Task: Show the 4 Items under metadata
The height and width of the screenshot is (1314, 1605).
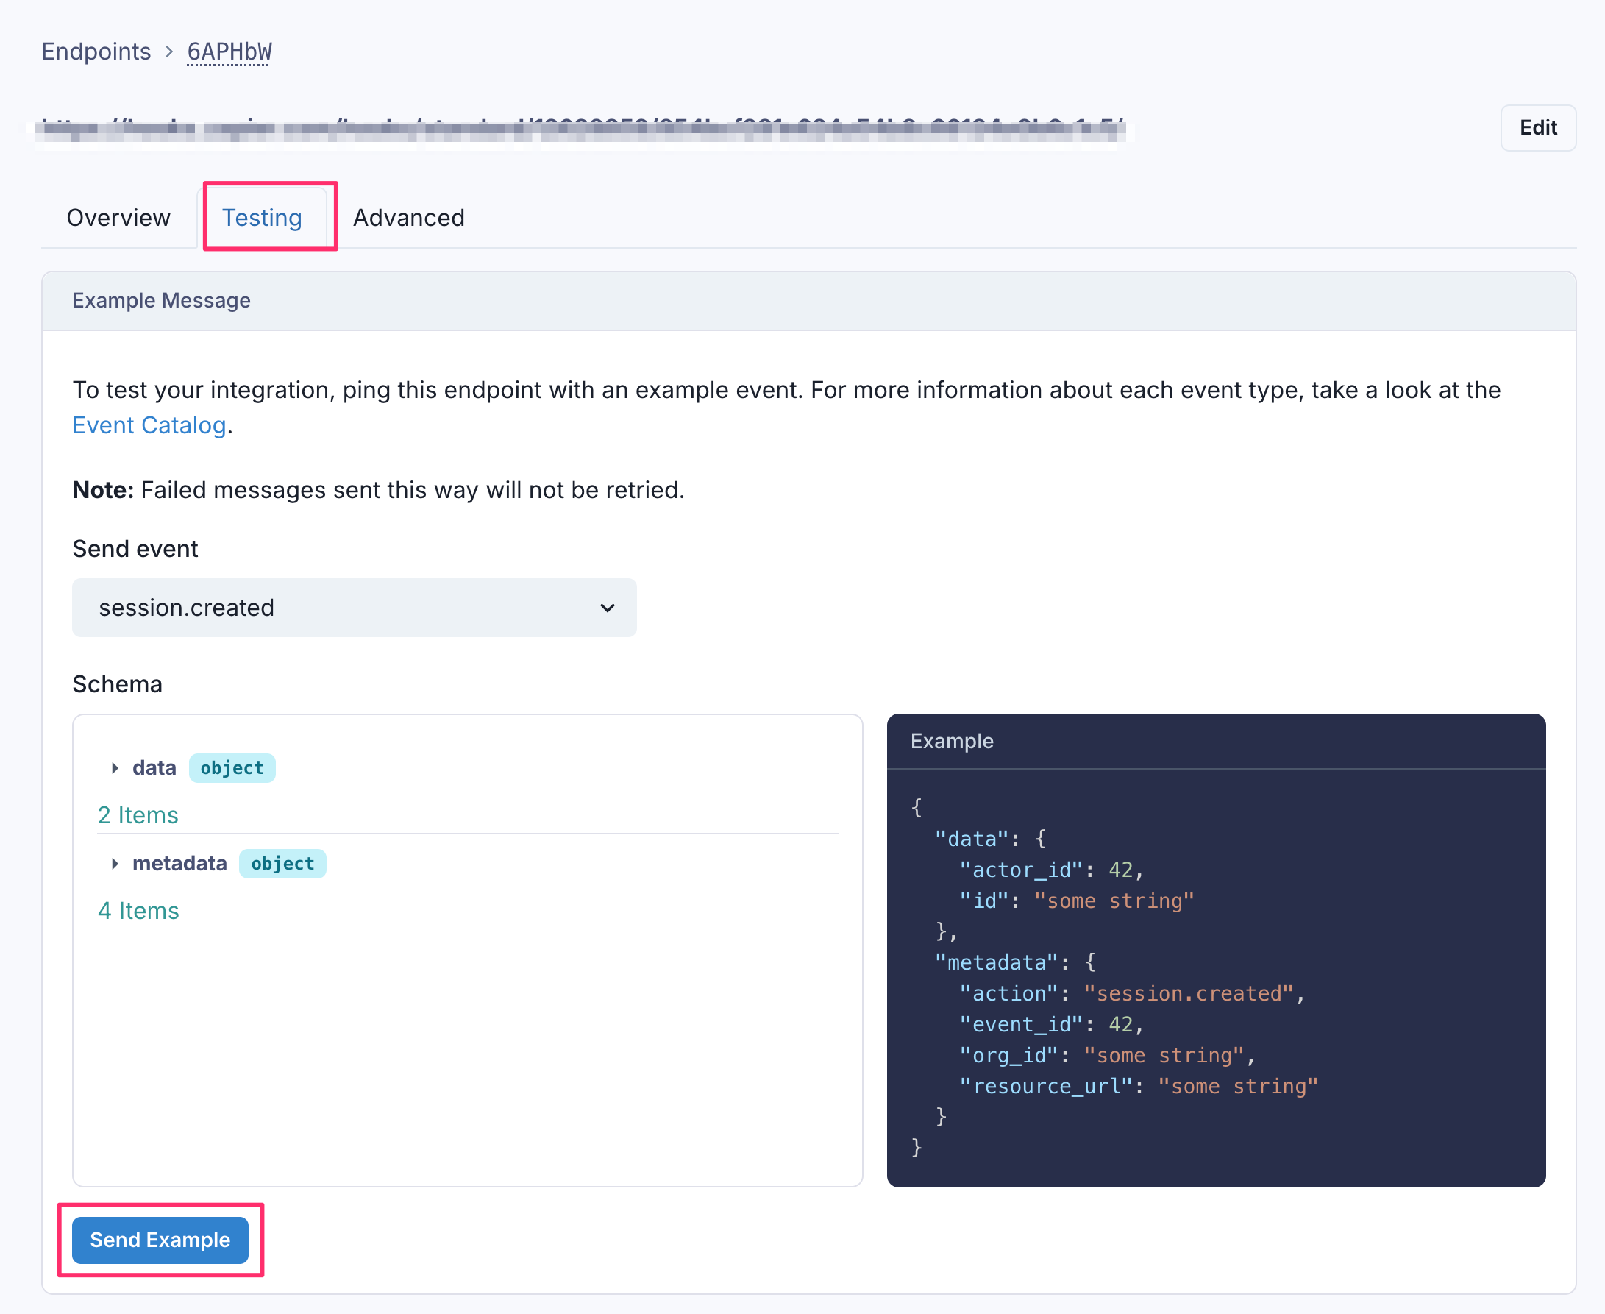Action: tap(138, 911)
